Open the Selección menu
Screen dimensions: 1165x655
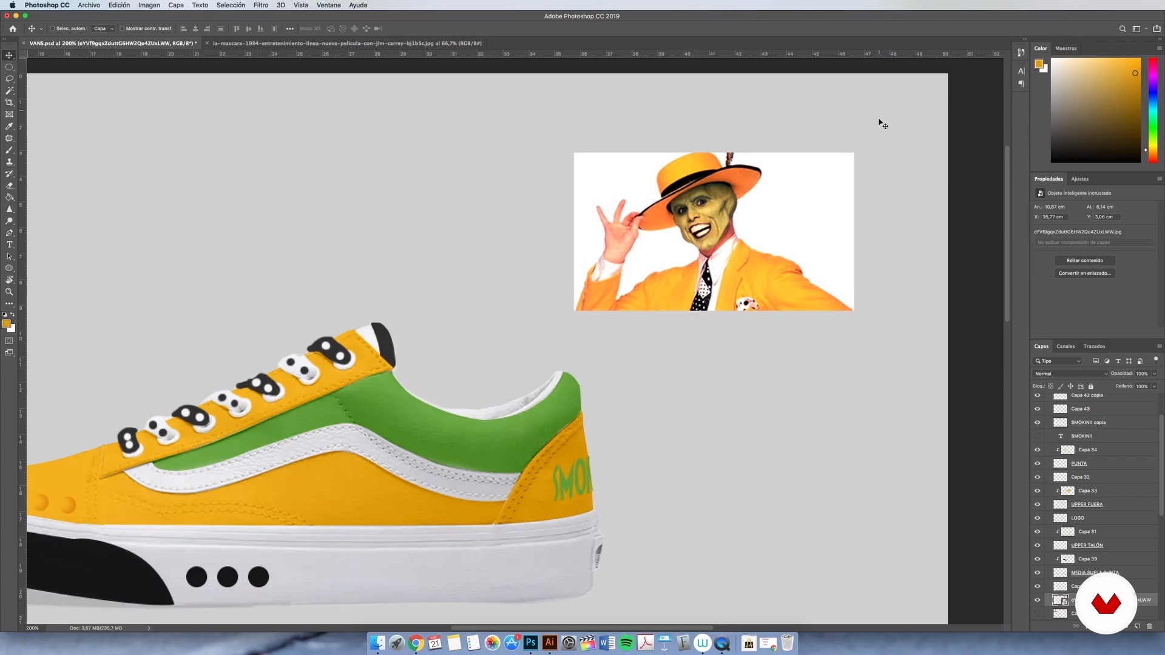click(x=231, y=5)
